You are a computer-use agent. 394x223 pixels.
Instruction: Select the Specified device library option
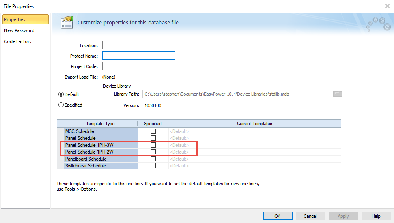(x=61, y=105)
